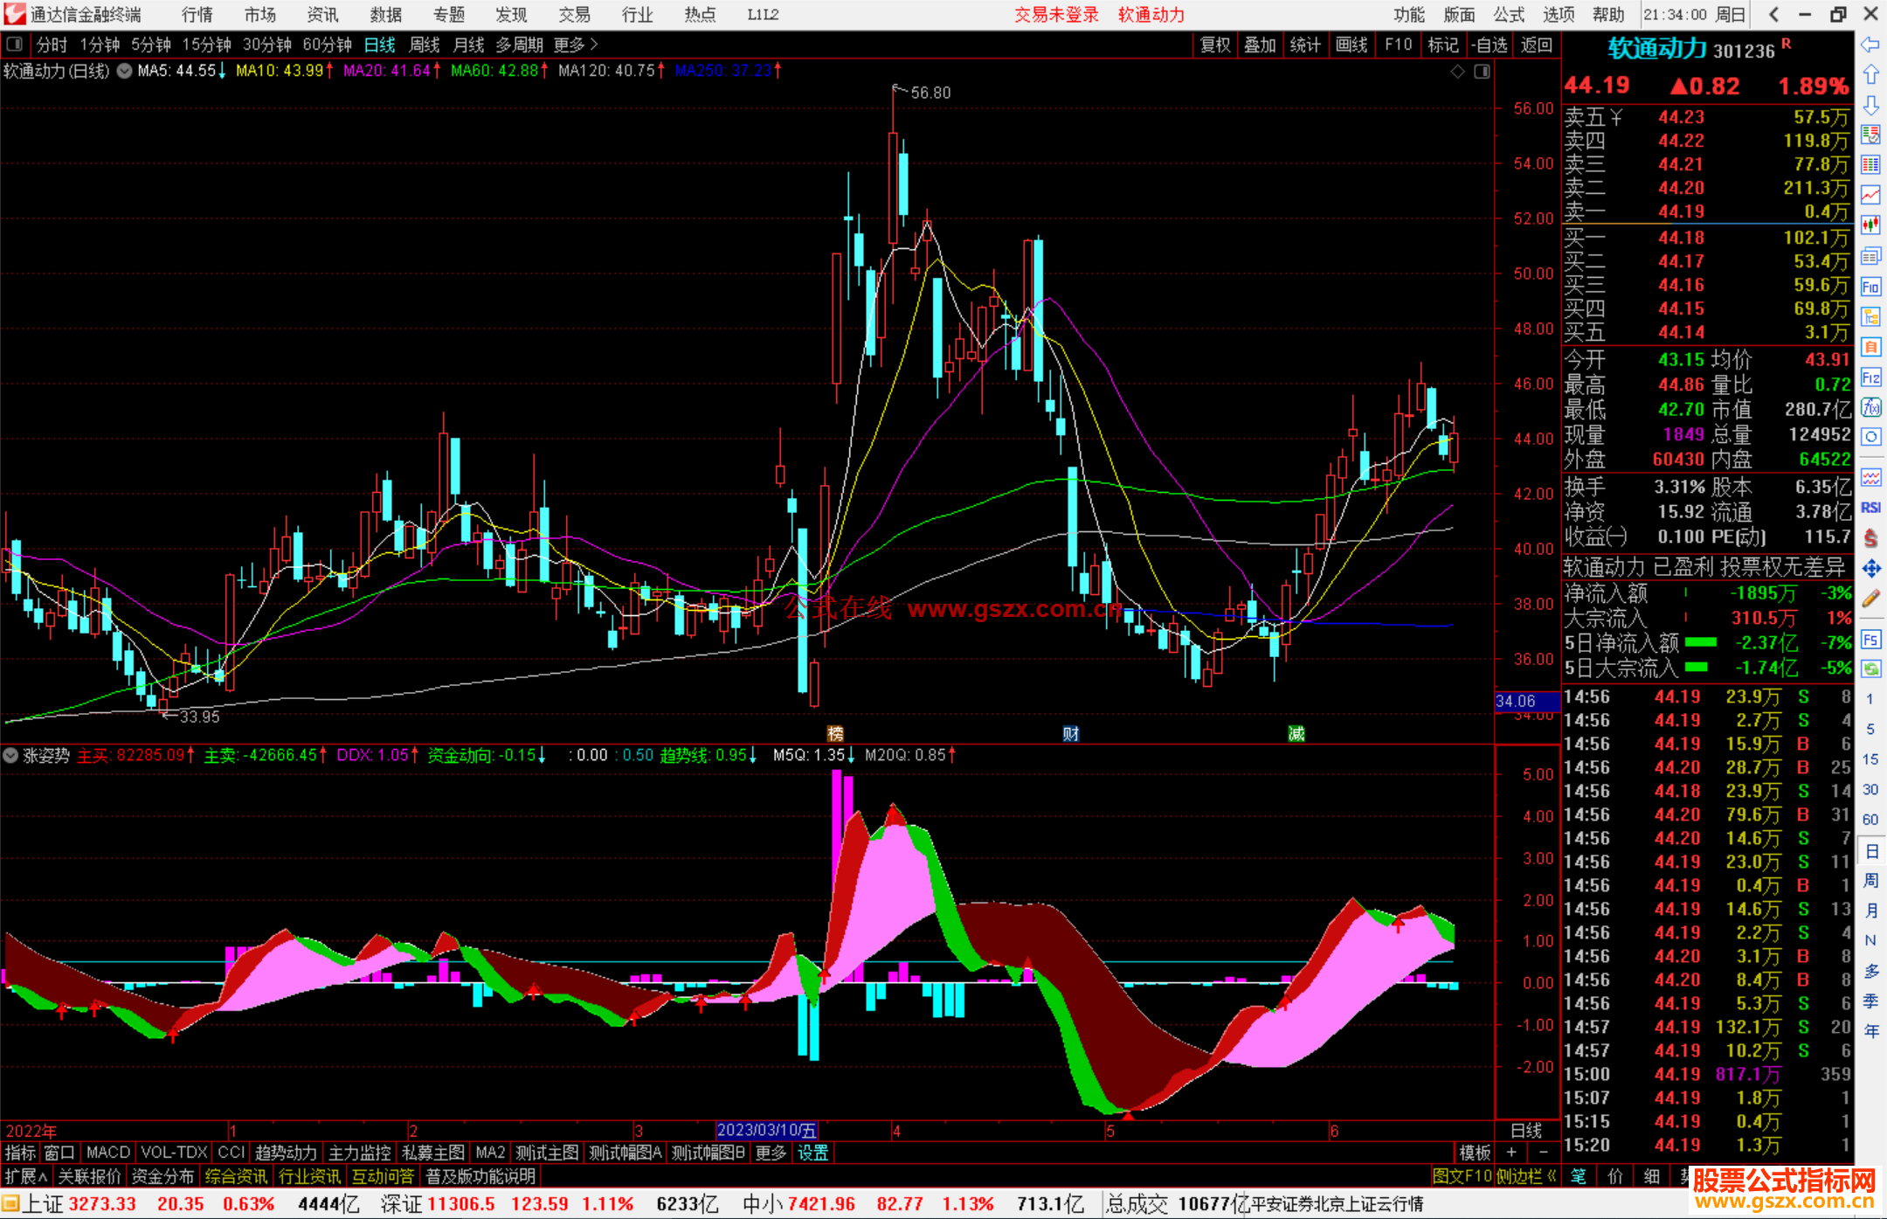This screenshot has height=1219, width=1887.
Task: Click the green refresh icon in sidebar
Action: click(1870, 669)
